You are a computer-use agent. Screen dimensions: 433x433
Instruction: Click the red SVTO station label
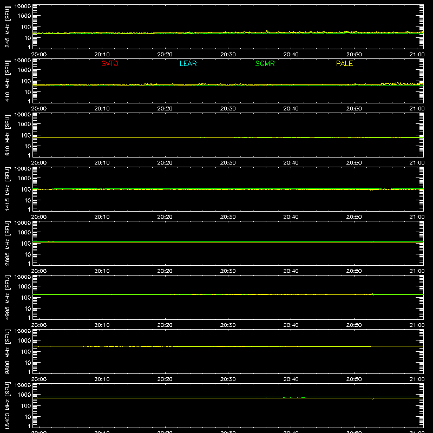click(x=110, y=63)
